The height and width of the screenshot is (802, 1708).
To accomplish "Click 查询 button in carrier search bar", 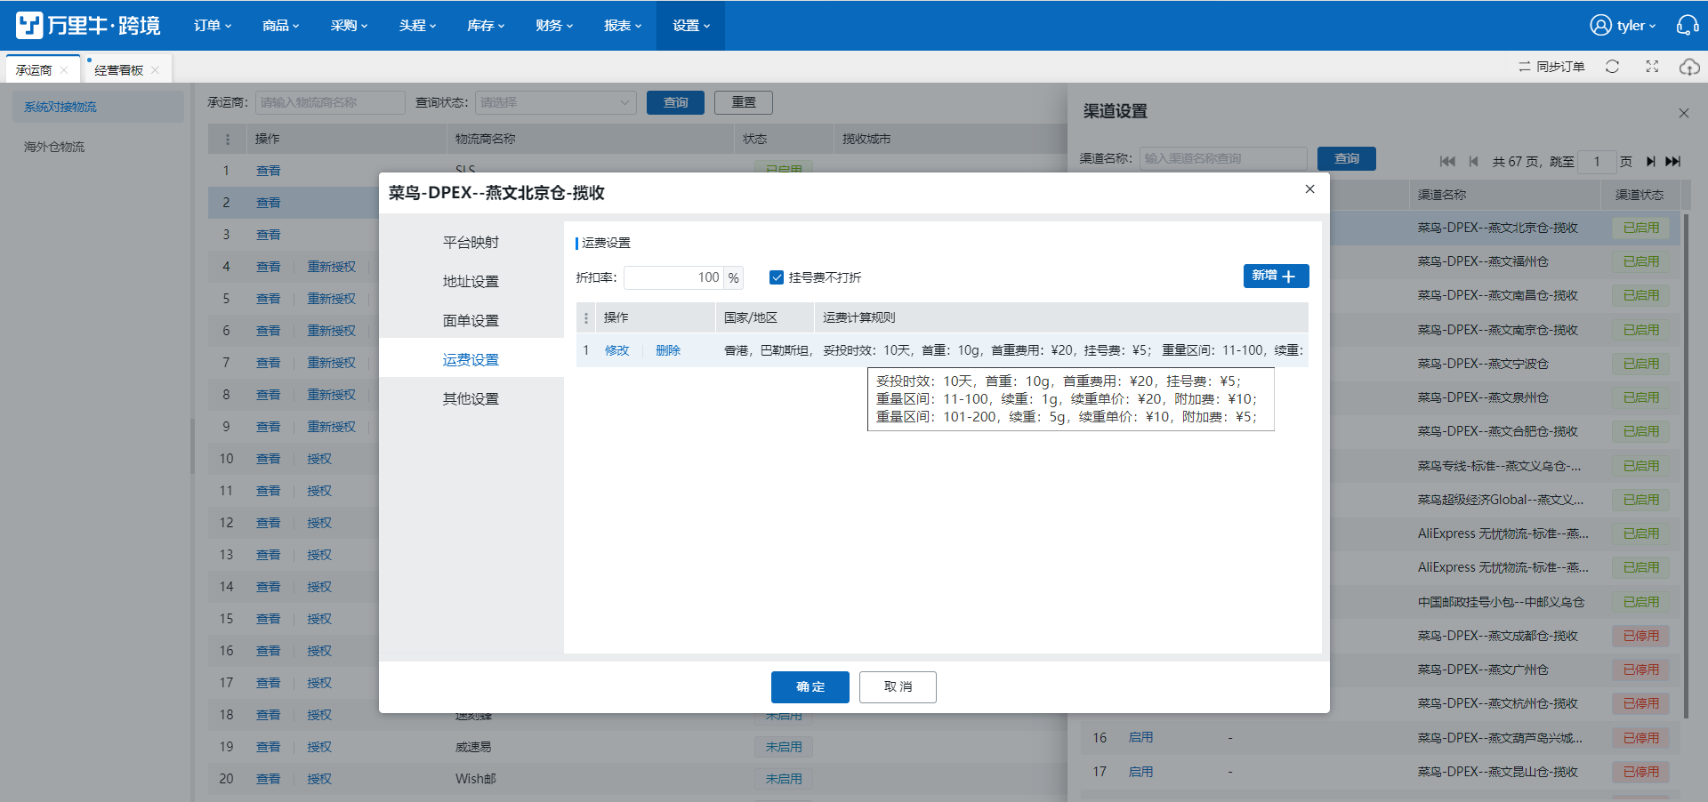I will click(x=675, y=102).
